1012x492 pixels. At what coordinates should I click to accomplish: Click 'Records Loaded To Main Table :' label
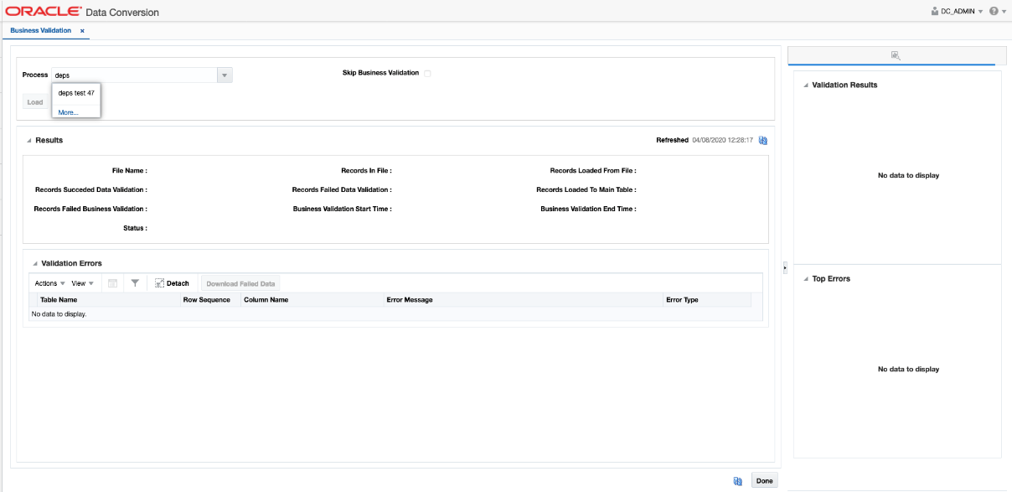point(586,190)
